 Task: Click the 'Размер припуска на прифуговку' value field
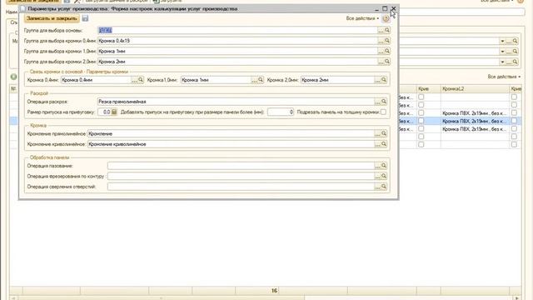click(104, 112)
